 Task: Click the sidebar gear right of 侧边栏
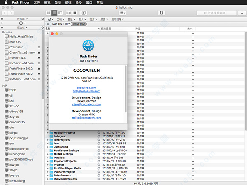click(x=42, y=27)
